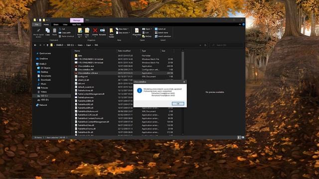
Task: Choose Copy path in the ribbon
Action: pos(65,33)
